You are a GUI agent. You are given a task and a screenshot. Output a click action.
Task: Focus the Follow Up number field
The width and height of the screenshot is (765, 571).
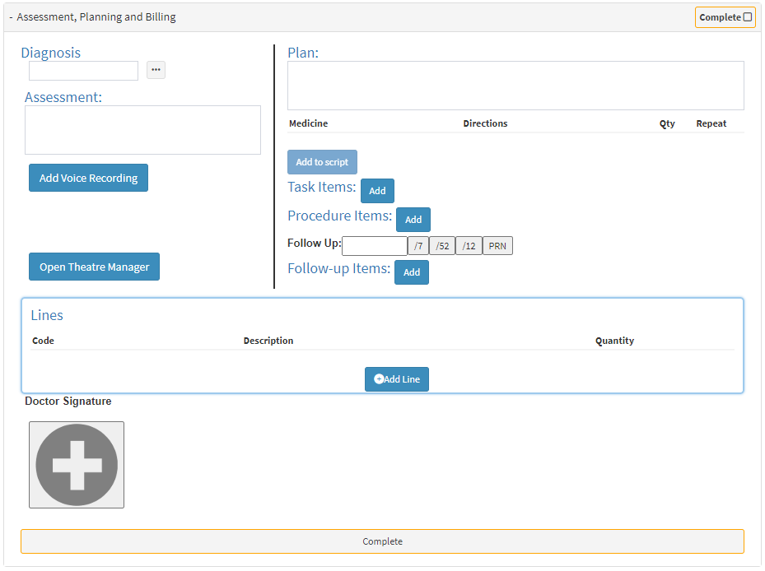(x=375, y=246)
